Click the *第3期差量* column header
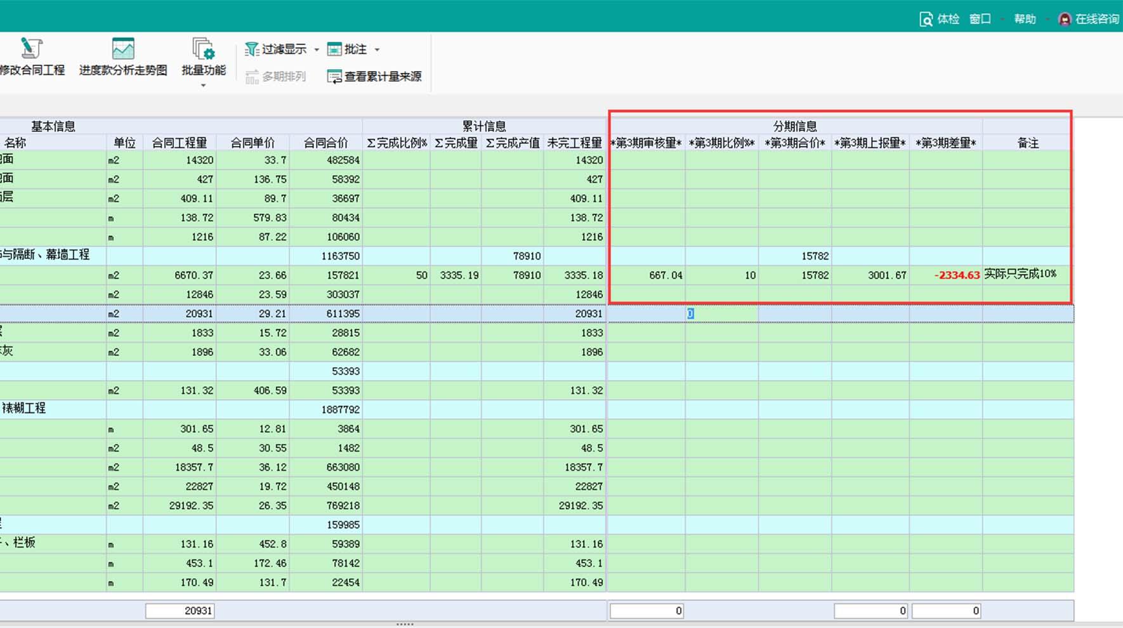Viewport: 1123px width, 628px height. tap(946, 143)
